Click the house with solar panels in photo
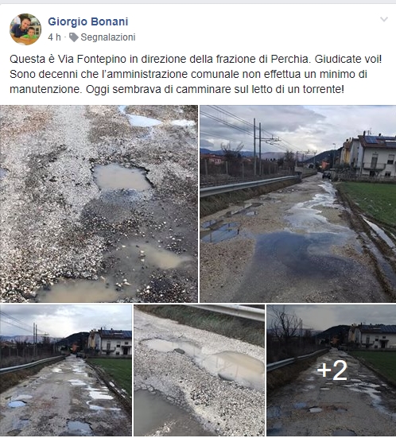 375,154
